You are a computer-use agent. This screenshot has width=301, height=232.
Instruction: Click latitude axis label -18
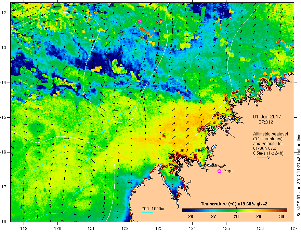point(4,222)
